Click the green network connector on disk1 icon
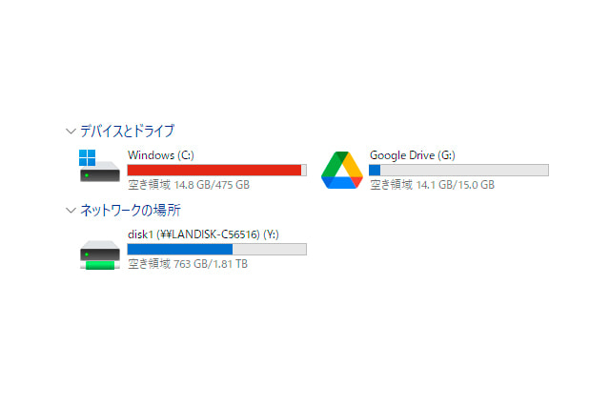 [x=100, y=265]
